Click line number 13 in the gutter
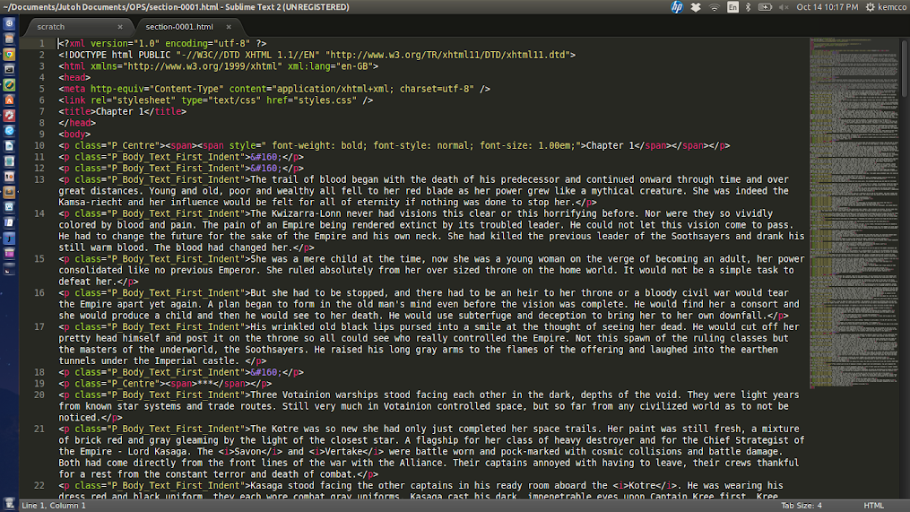This screenshot has width=910, height=512. (x=39, y=179)
